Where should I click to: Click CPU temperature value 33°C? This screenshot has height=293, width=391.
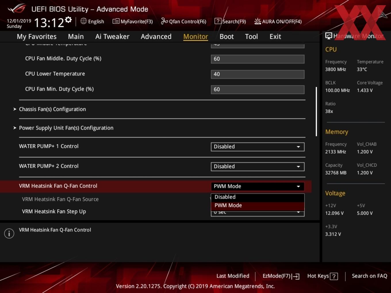pyautogui.click(x=362, y=69)
